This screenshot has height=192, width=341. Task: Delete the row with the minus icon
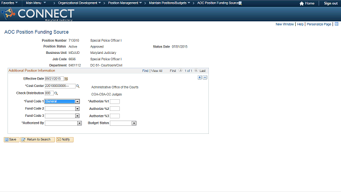205,77
